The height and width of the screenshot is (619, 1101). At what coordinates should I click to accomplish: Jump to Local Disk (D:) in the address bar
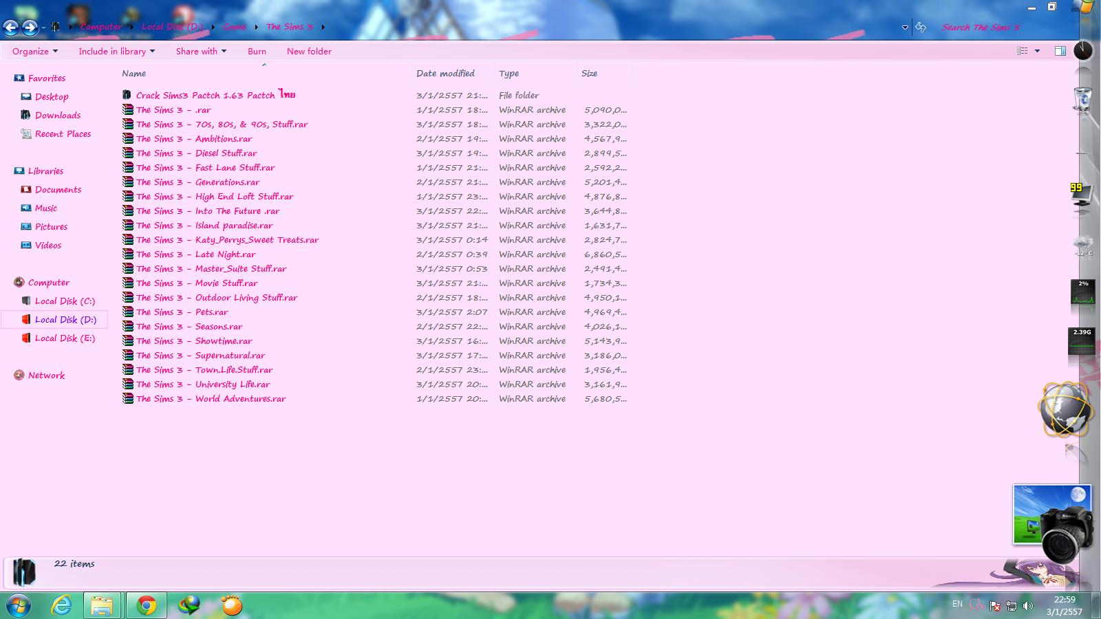tap(172, 27)
